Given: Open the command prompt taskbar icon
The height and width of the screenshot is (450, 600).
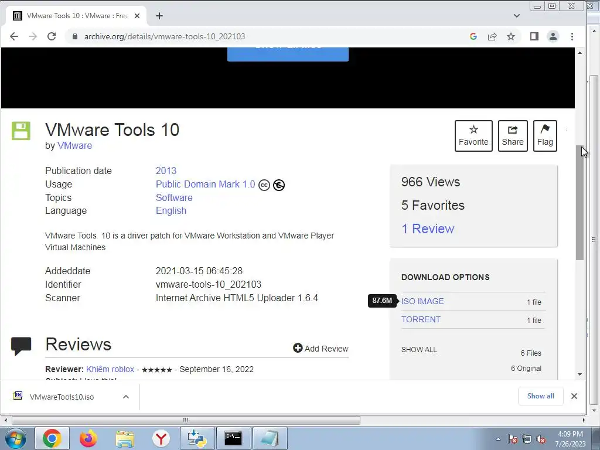Looking at the screenshot, I should point(233,438).
